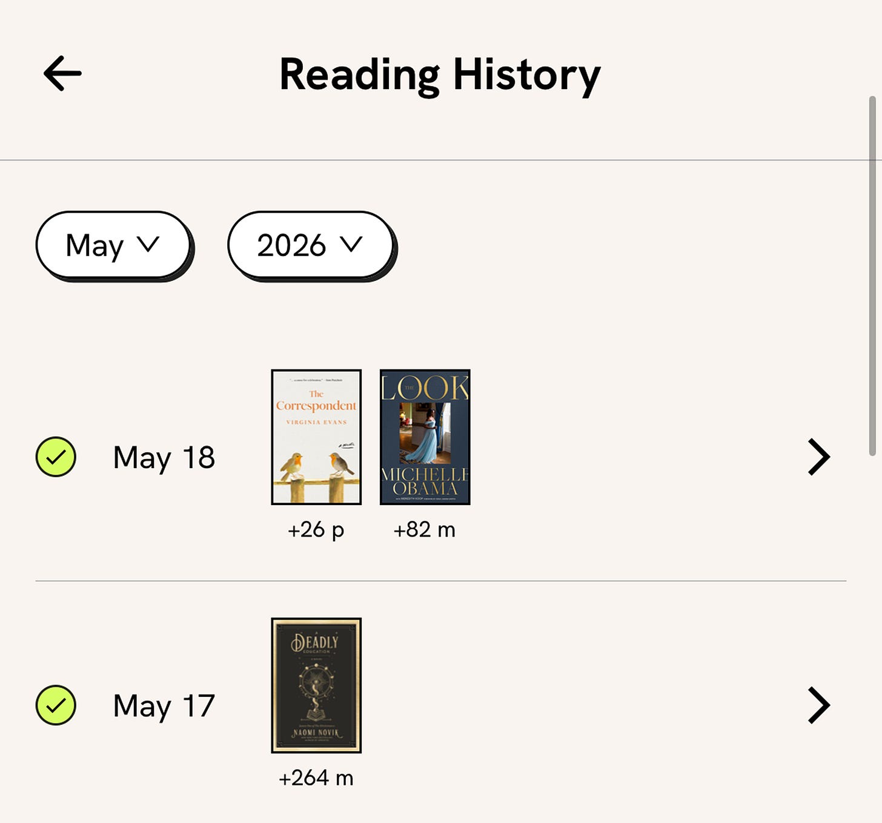The height and width of the screenshot is (823, 882).
Task: Open the 2026 year dropdown
Action: pyautogui.click(x=311, y=245)
